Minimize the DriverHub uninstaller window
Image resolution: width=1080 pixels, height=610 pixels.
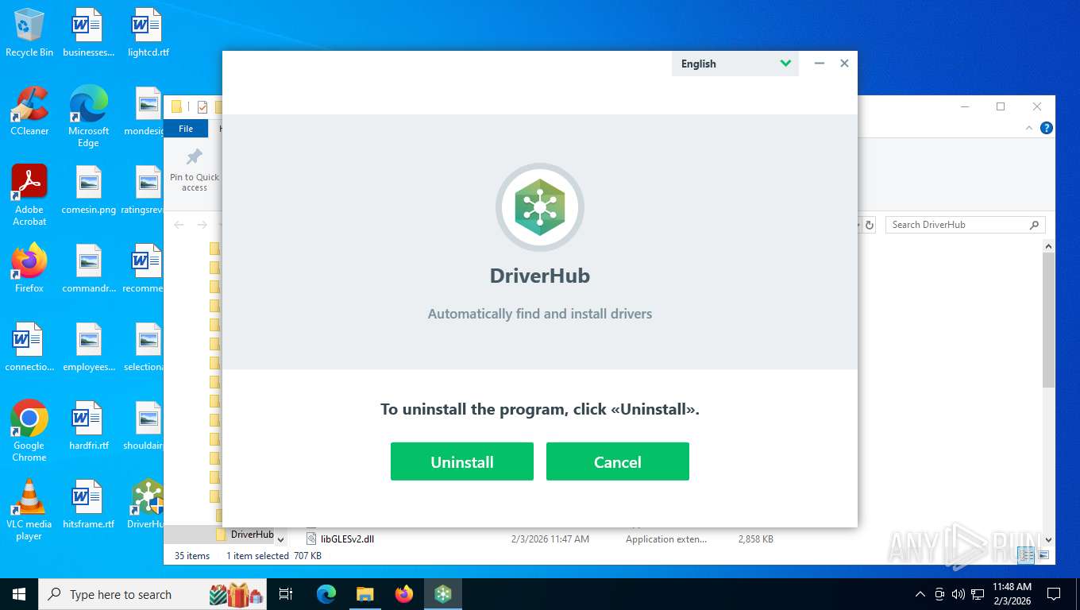click(x=820, y=64)
